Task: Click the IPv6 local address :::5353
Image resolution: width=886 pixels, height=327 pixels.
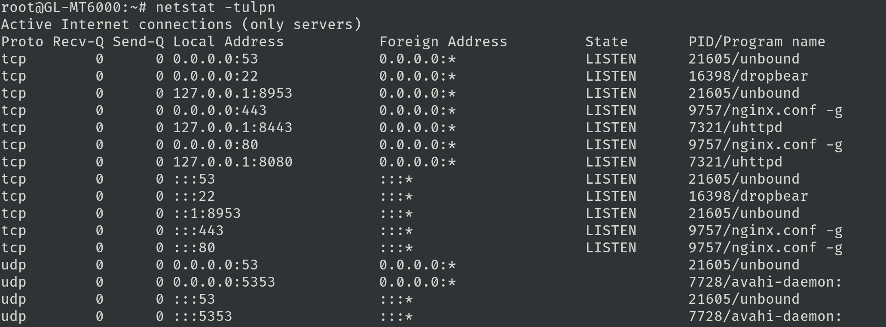Action: pyautogui.click(x=202, y=317)
